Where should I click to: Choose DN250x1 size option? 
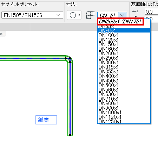tap(124, 58)
